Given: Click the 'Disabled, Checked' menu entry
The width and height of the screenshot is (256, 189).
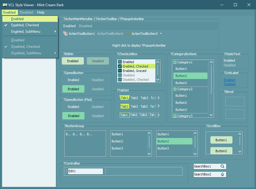Looking at the screenshot, I should pyautogui.click(x=30, y=47).
